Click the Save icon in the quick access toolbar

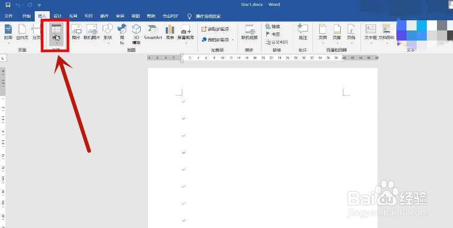(x=8, y=5)
